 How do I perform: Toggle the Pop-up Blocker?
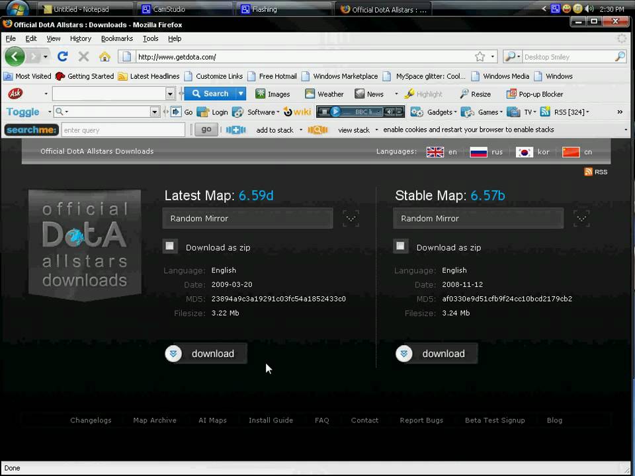[x=535, y=94]
